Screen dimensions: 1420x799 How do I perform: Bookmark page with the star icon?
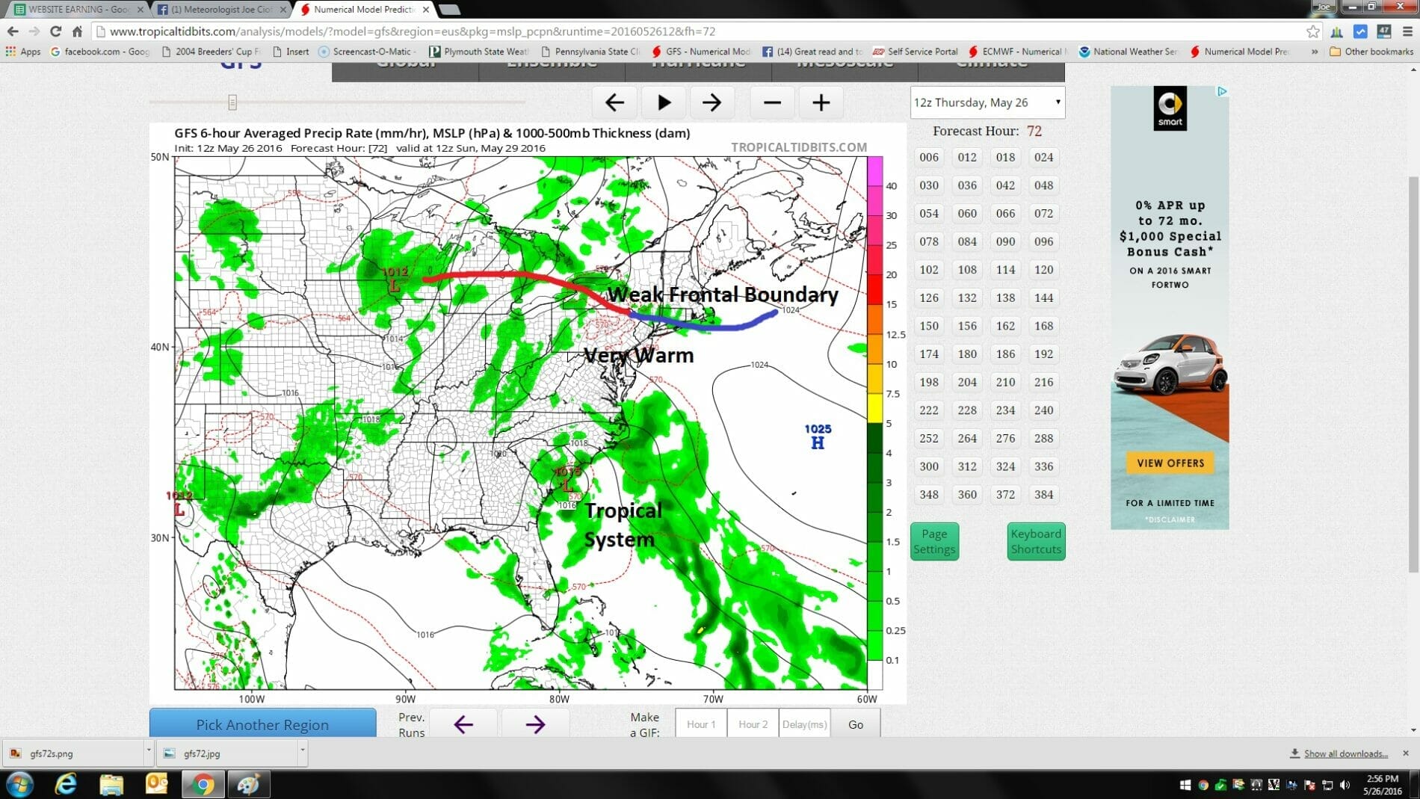click(x=1312, y=31)
